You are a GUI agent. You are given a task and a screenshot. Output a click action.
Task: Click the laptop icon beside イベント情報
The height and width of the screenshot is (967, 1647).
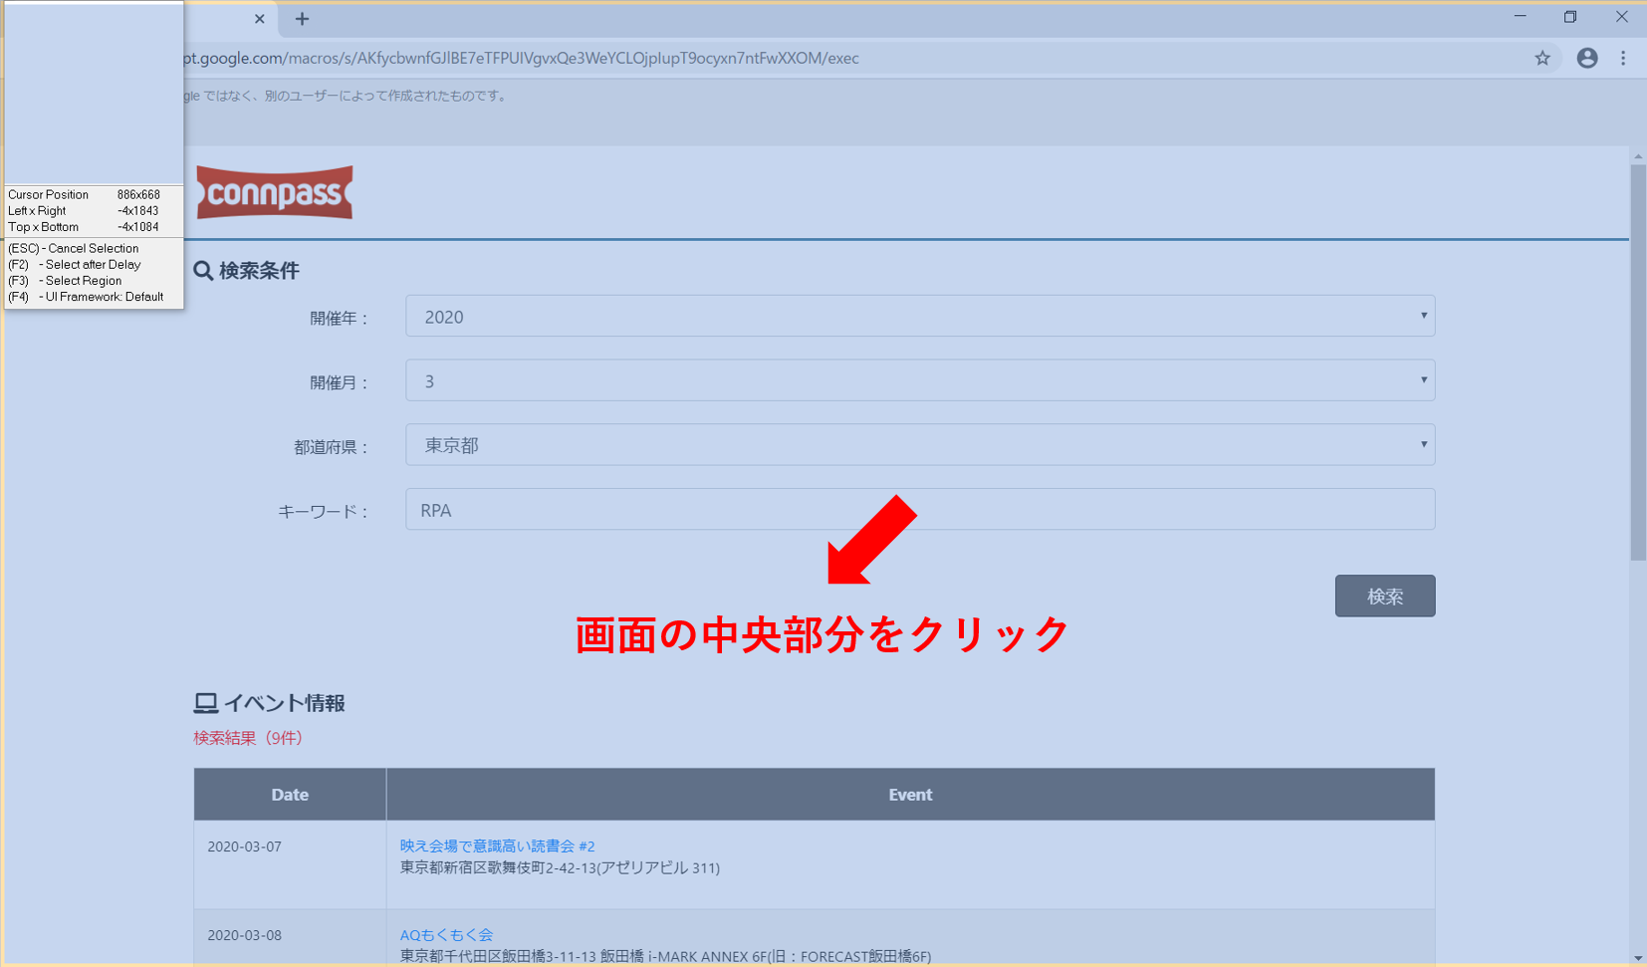click(x=205, y=703)
